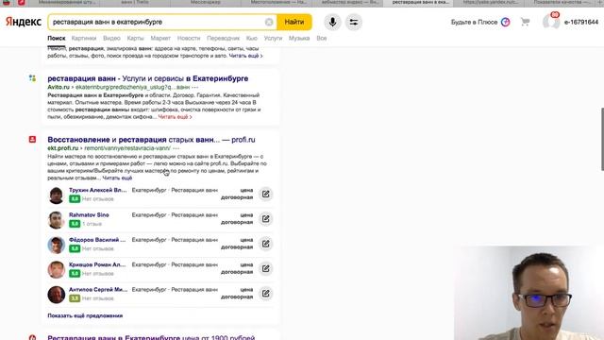Click edit icon for Трухин Алексей
The width and height of the screenshot is (604, 340).
pos(266,194)
